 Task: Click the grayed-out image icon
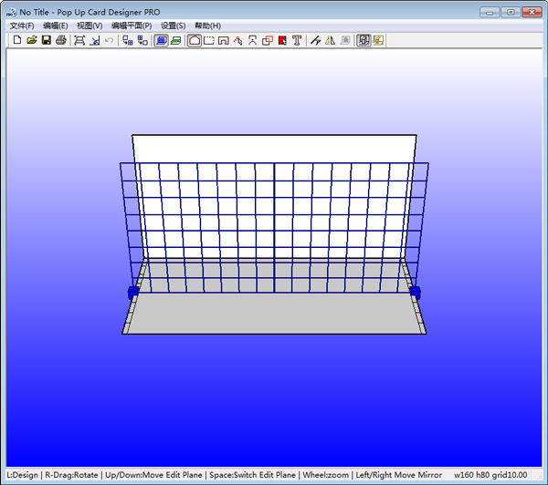click(x=345, y=40)
